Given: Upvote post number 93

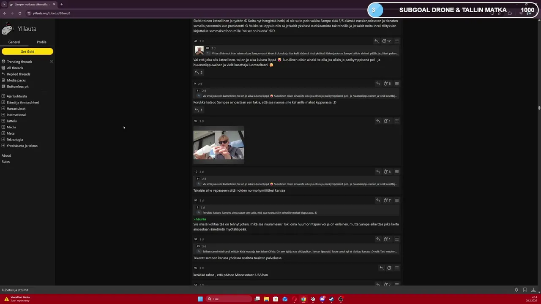Looking at the screenshot, I should click(x=389, y=268).
